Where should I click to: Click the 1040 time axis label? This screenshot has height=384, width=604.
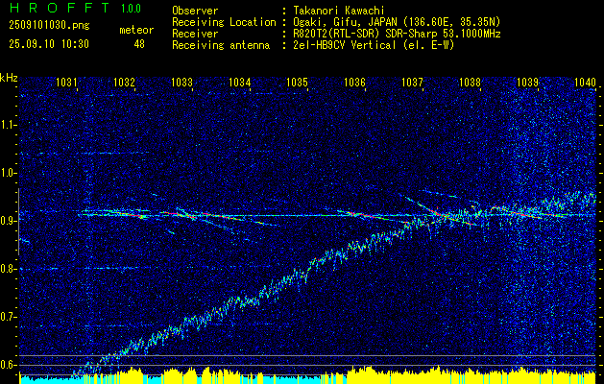tap(585, 82)
